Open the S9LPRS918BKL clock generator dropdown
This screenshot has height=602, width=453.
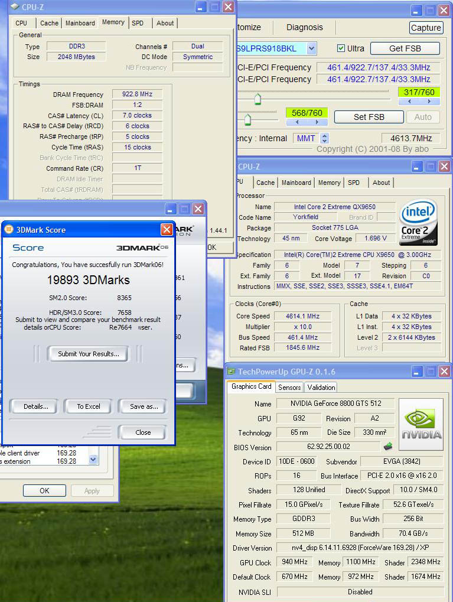pyautogui.click(x=311, y=48)
